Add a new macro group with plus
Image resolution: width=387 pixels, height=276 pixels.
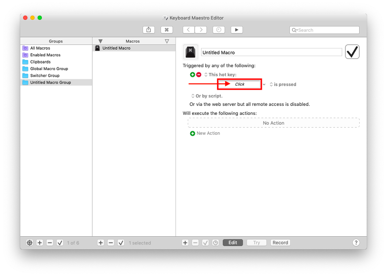(40, 243)
